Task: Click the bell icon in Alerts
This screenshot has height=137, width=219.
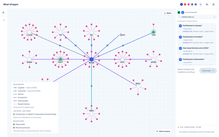Action: pos(165,13)
